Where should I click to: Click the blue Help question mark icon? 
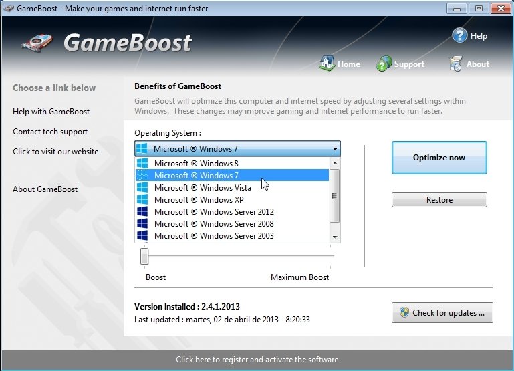pyautogui.click(x=459, y=35)
